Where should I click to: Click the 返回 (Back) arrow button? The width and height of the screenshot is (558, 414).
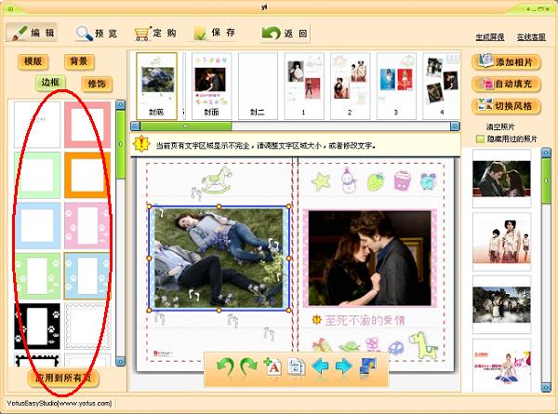285,33
